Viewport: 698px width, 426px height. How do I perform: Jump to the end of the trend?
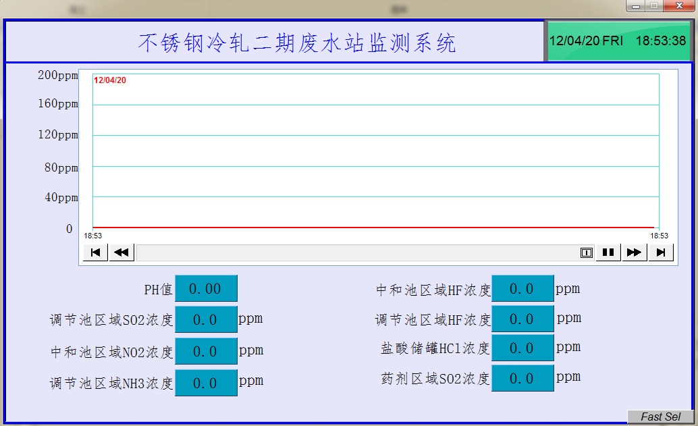coord(661,252)
